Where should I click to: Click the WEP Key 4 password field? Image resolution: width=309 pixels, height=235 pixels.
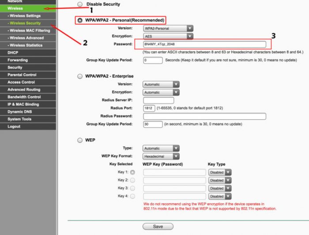[175, 197]
